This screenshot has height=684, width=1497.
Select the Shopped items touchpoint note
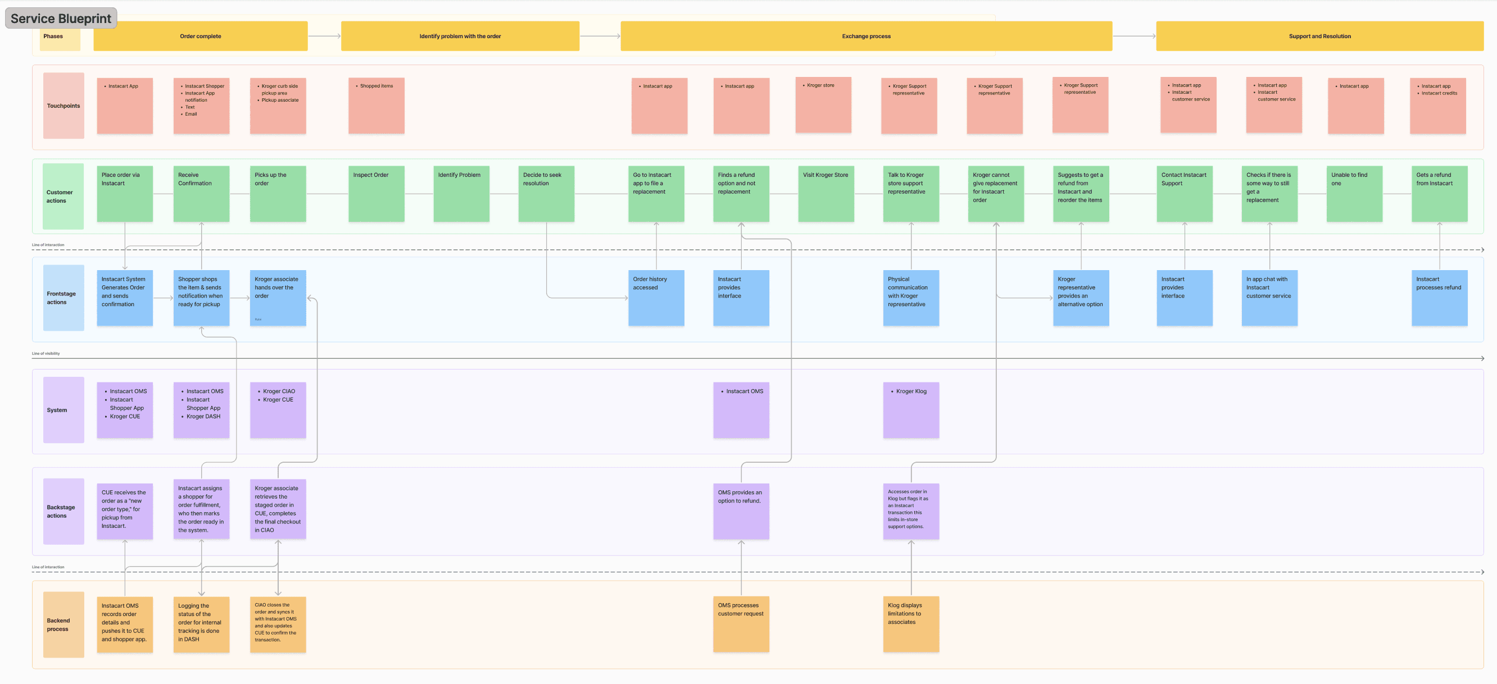click(376, 106)
